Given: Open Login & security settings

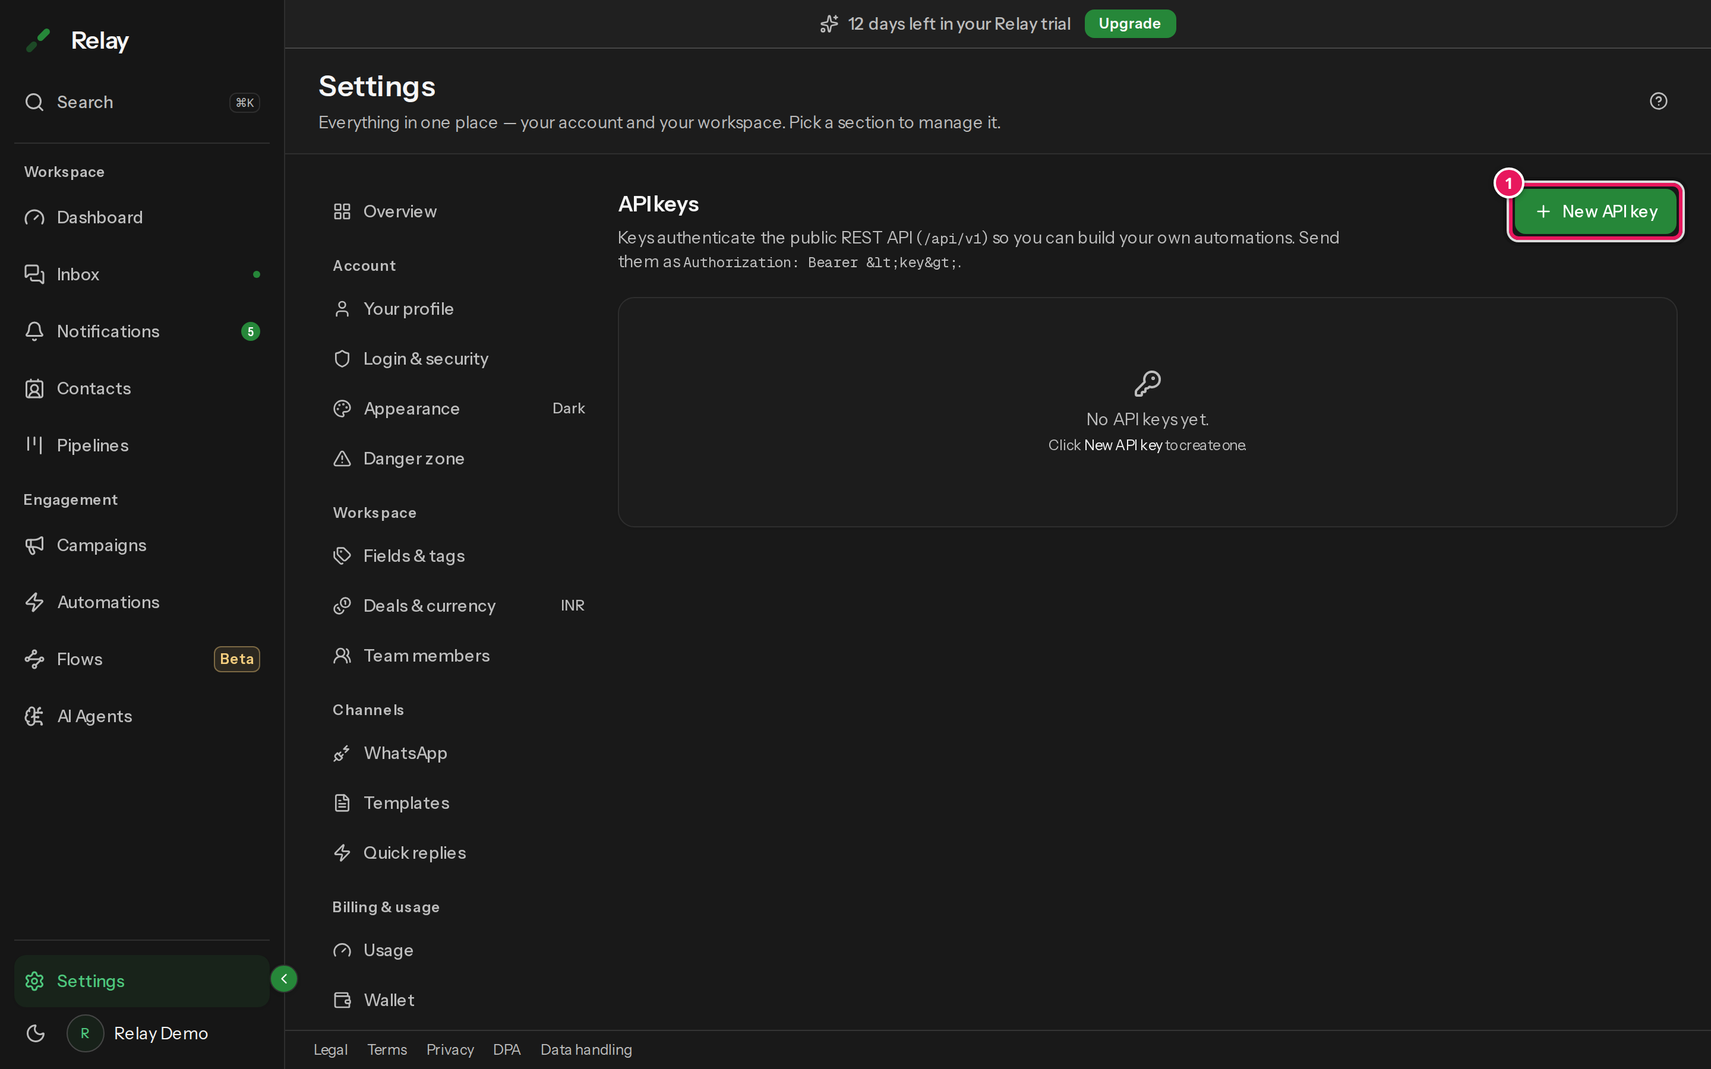Looking at the screenshot, I should click(x=459, y=359).
